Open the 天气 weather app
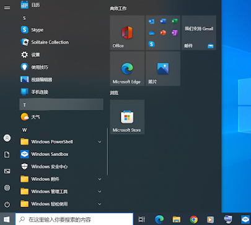Screen dimensions: 251x225 coord(61,117)
